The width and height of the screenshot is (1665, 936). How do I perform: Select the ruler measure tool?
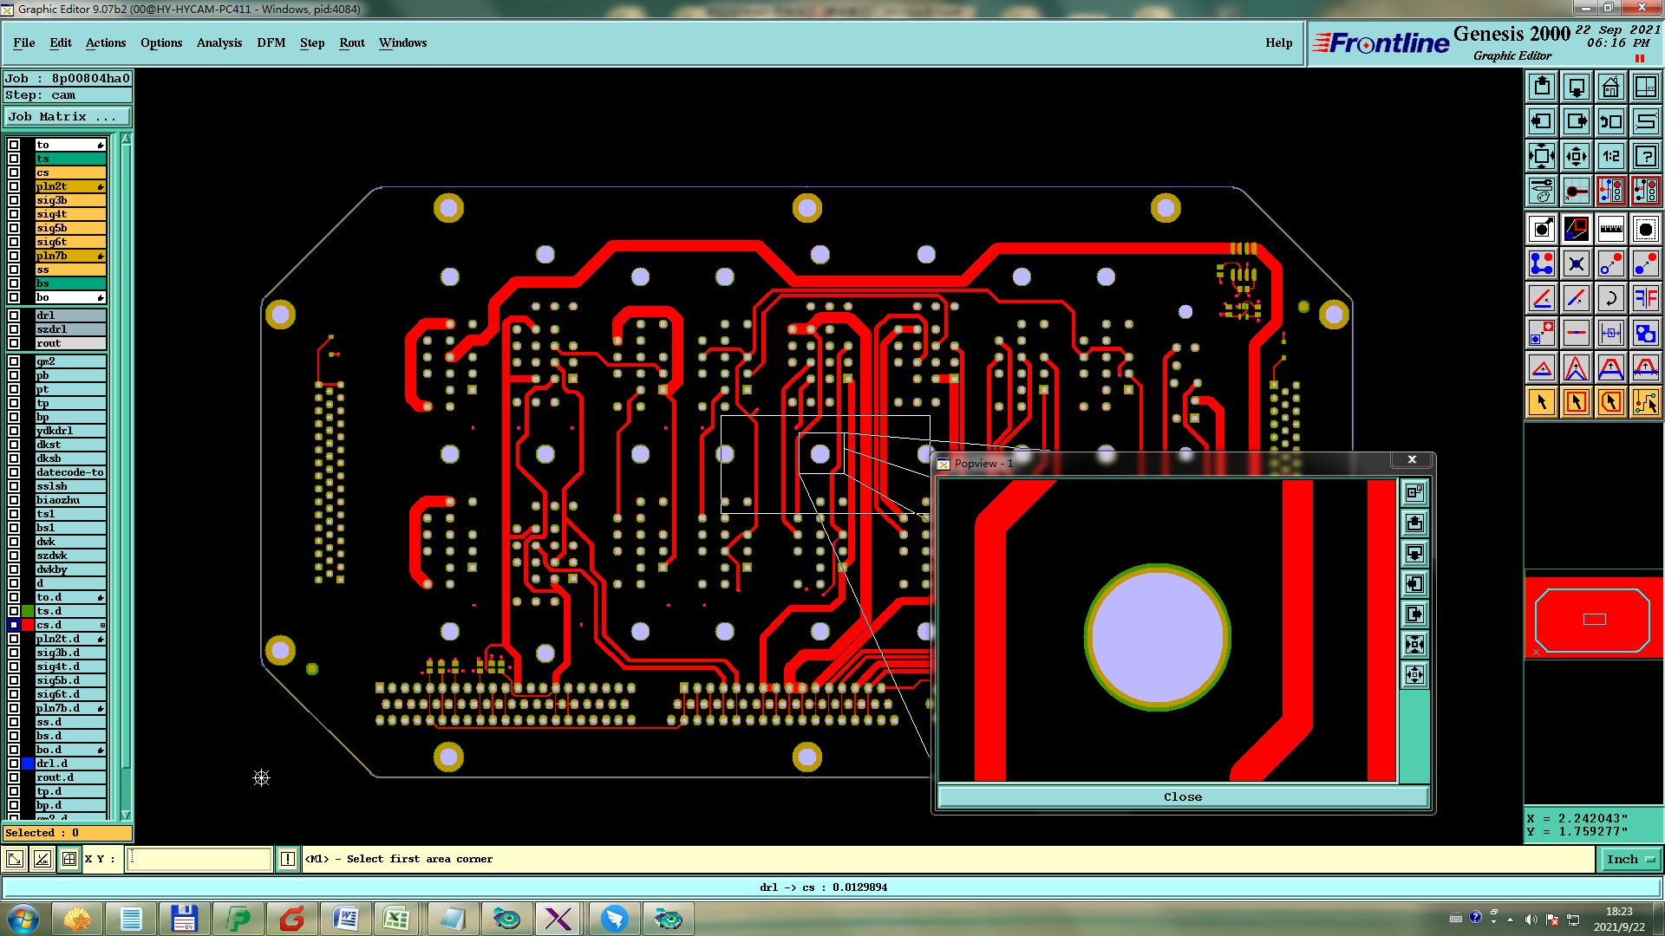tap(1610, 229)
